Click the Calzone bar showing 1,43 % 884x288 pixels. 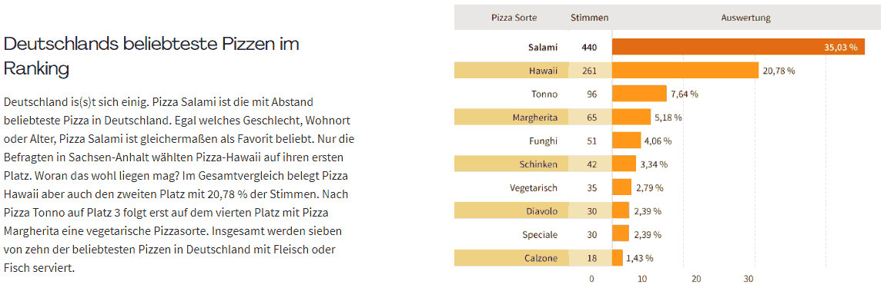pos(618,258)
